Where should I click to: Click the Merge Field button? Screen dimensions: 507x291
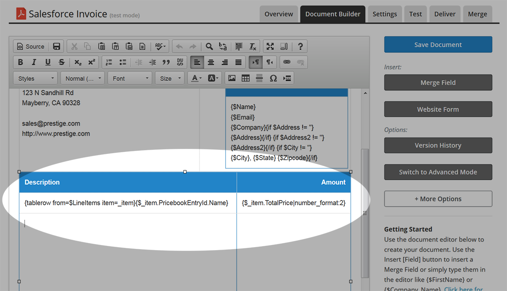tap(438, 83)
